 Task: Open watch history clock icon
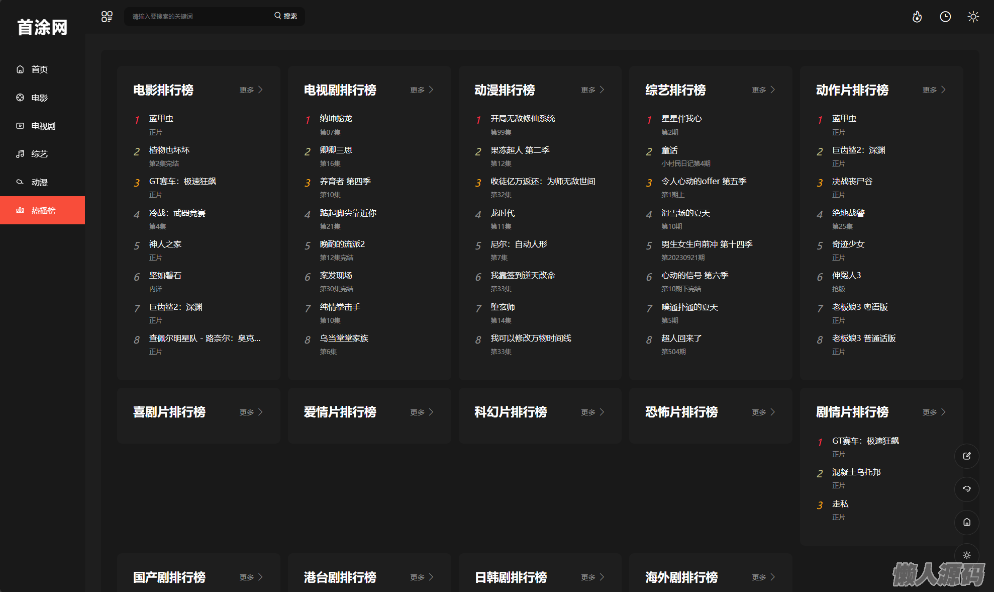(x=945, y=17)
